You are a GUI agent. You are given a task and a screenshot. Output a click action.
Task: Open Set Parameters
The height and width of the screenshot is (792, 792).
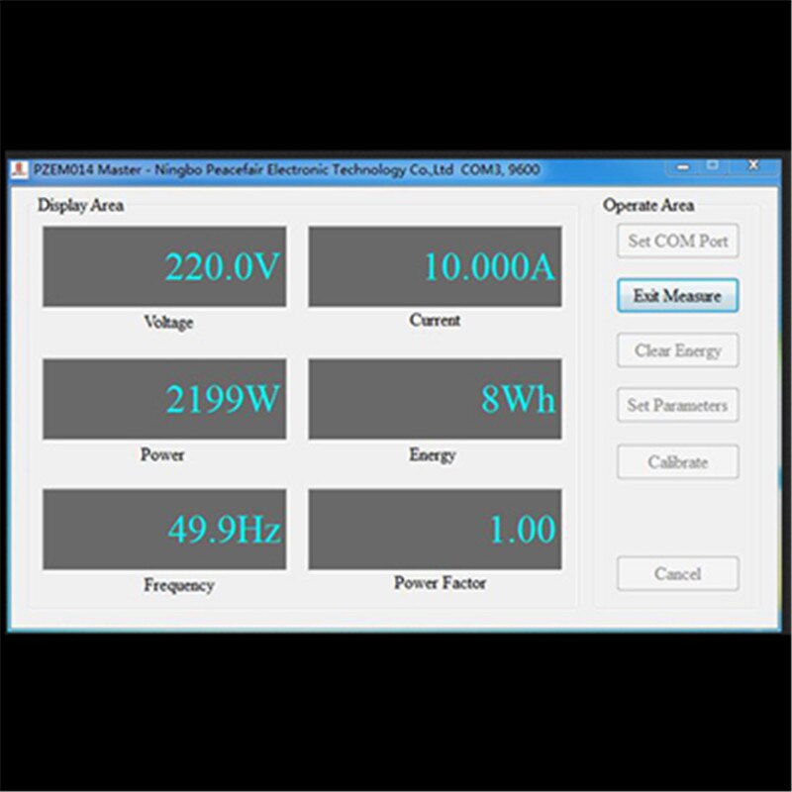tap(677, 405)
